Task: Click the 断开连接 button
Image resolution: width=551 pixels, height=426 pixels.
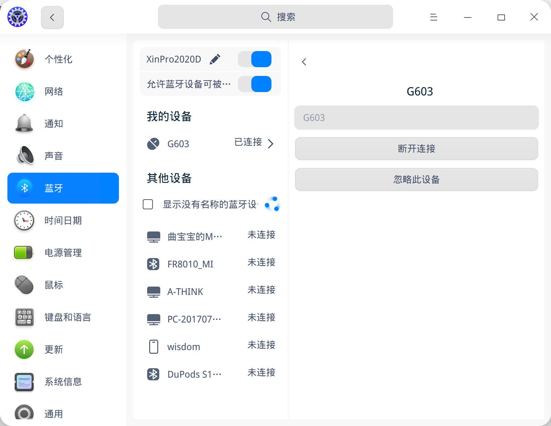Action: 416,148
